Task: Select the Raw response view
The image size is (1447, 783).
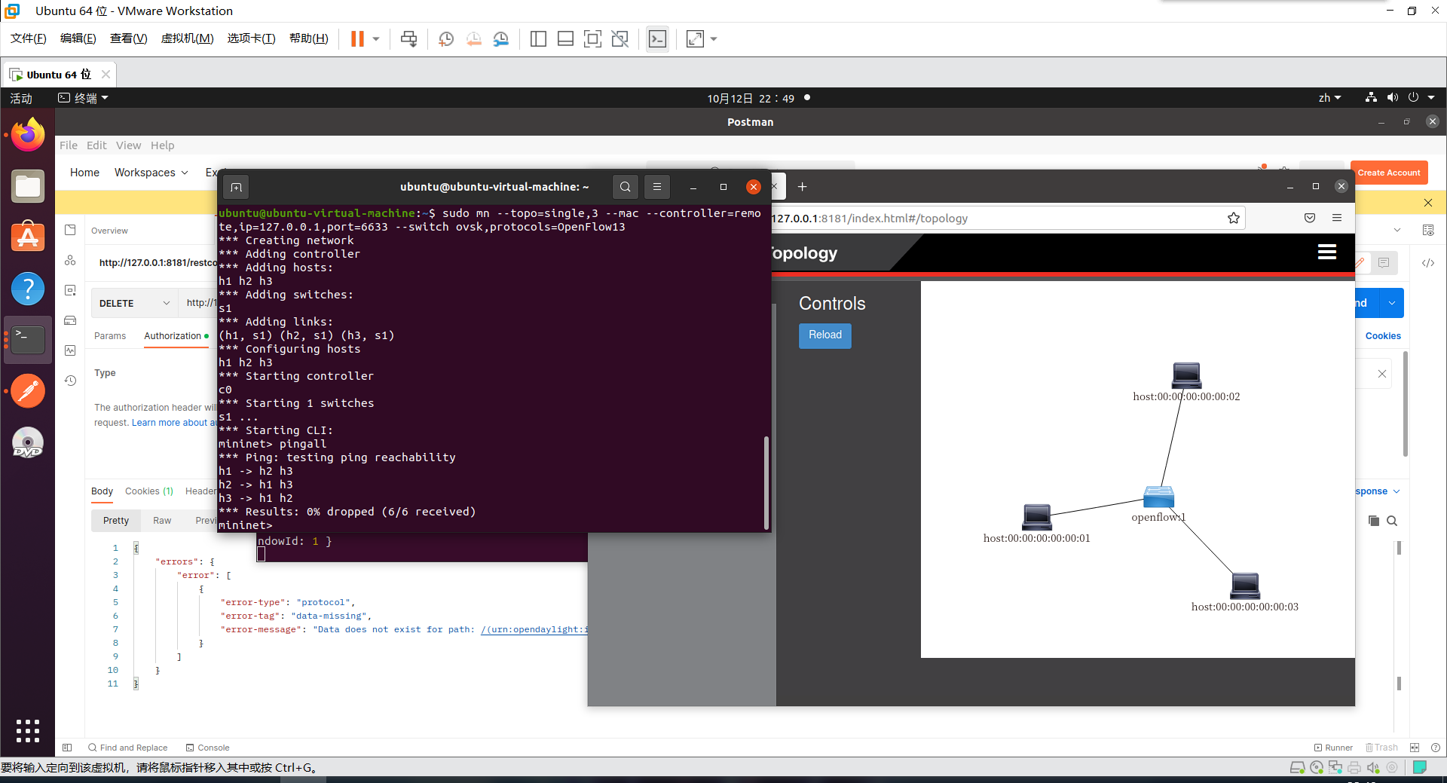Action: click(x=162, y=521)
